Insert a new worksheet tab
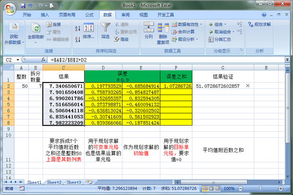 click(x=90, y=182)
